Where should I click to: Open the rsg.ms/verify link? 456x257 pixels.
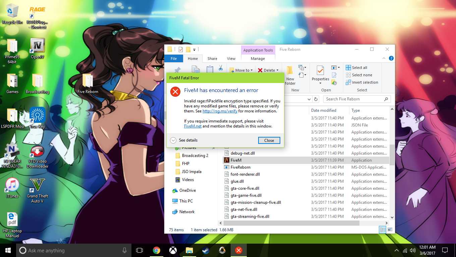coord(220,111)
